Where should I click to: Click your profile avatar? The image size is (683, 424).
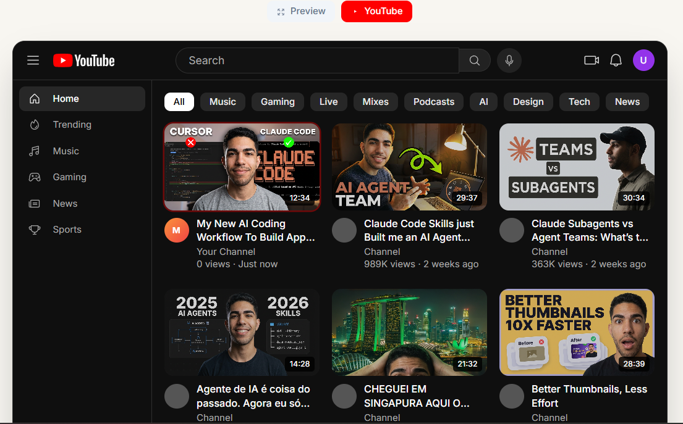(x=643, y=60)
